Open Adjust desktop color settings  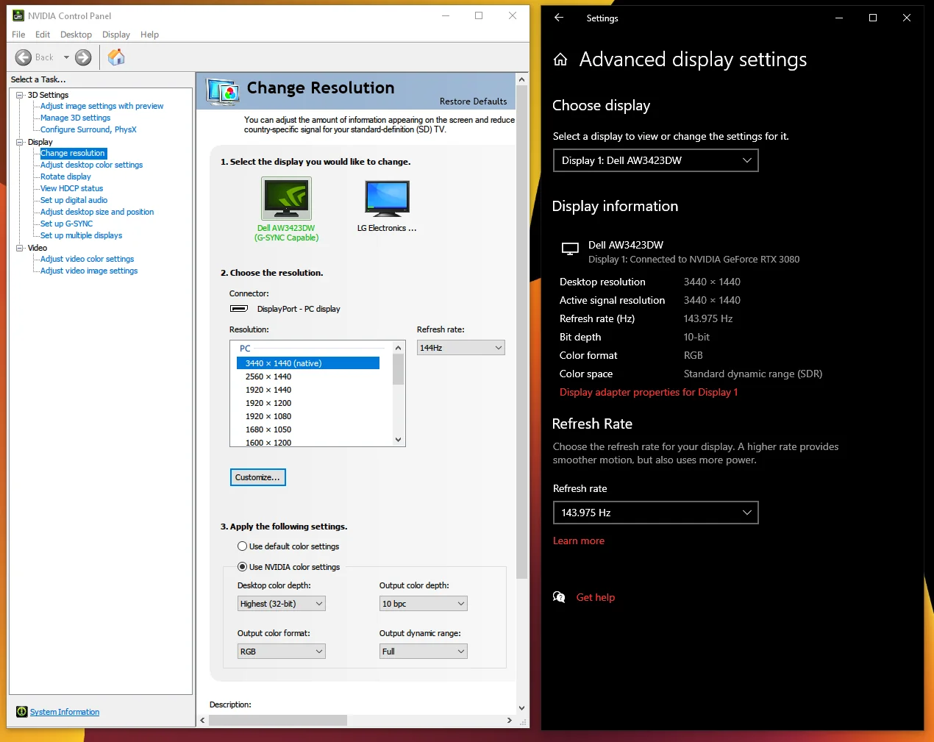[91, 165]
